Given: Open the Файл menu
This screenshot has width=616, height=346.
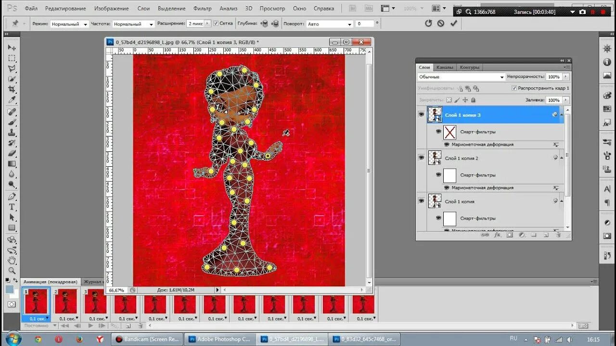Looking at the screenshot, I should point(31,9).
